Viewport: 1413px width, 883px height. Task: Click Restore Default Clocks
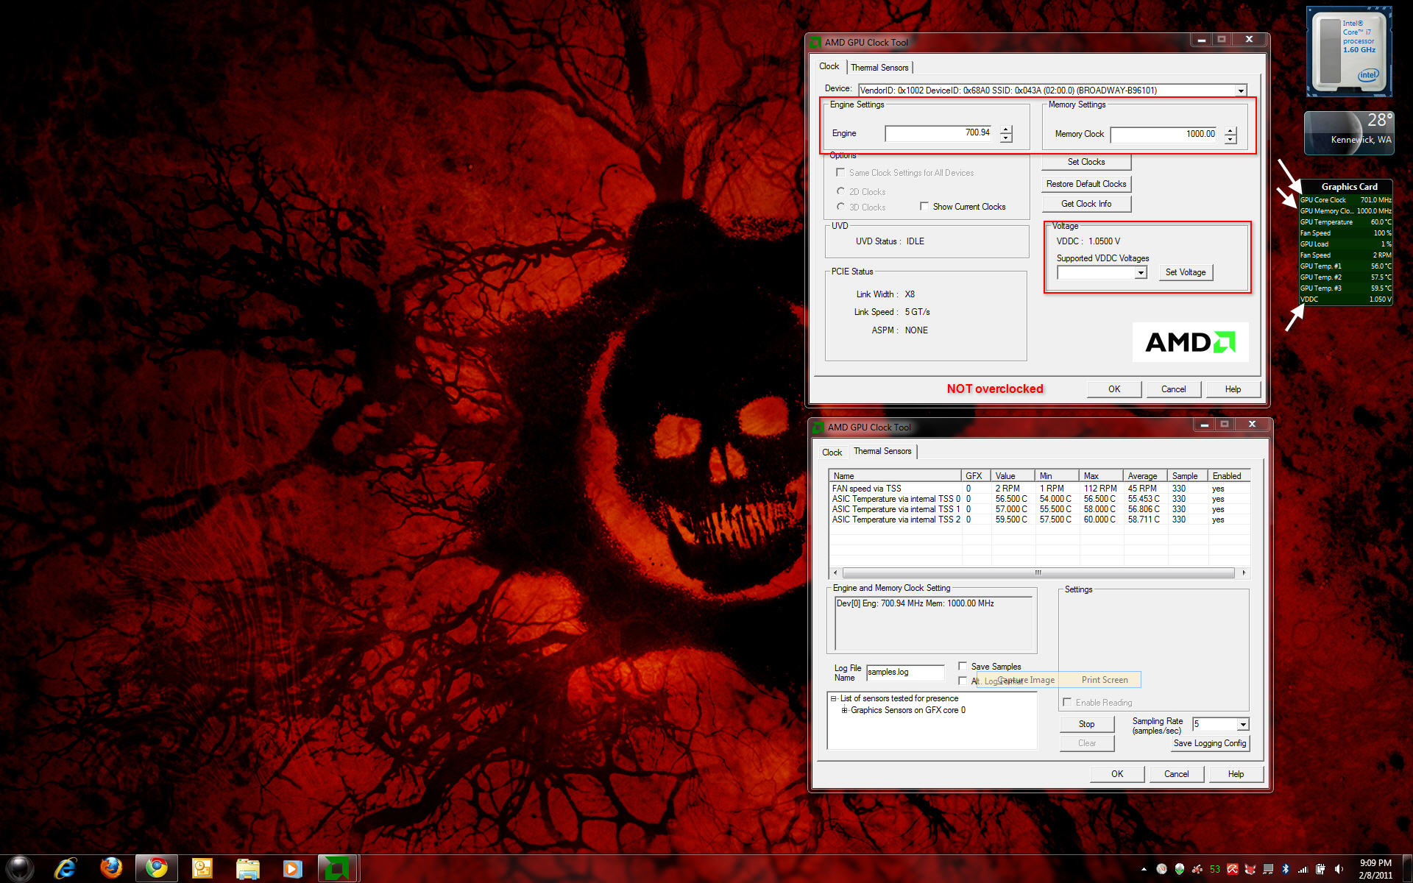tap(1086, 184)
